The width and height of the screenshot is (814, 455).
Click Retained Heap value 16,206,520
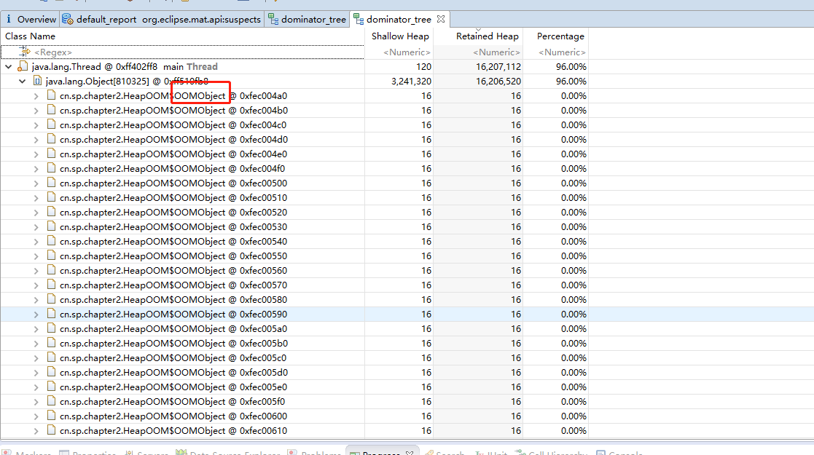pyautogui.click(x=498, y=82)
